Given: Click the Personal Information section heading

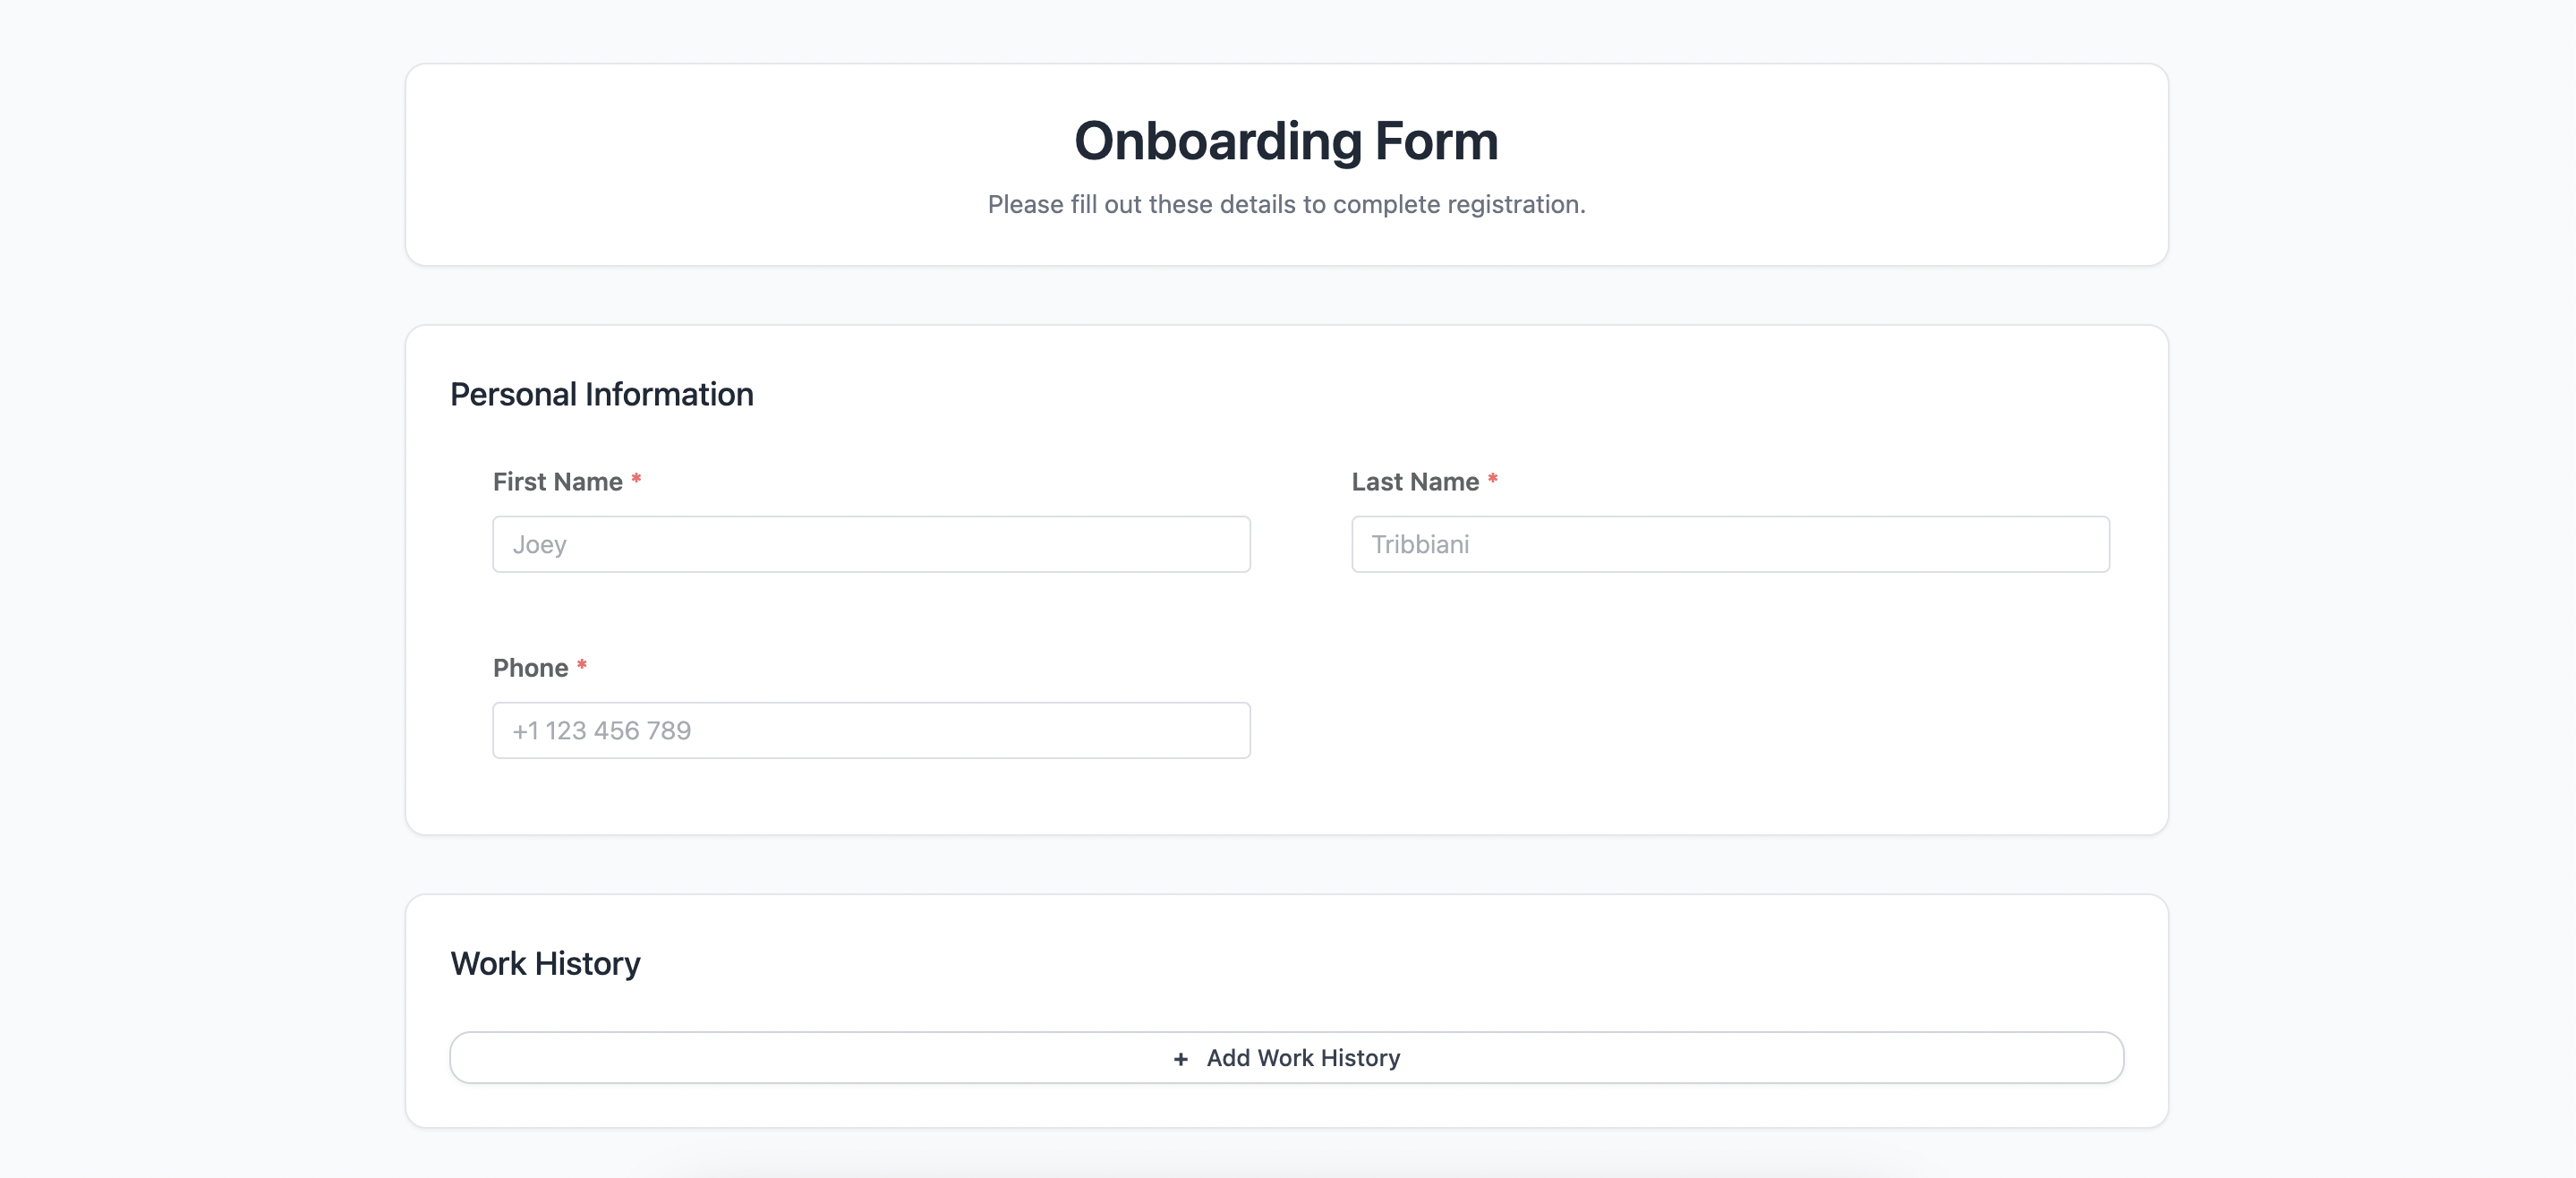Looking at the screenshot, I should point(601,394).
